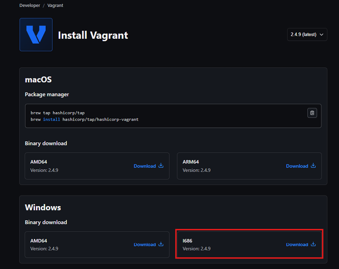
Task: Click the I686 architecture label under Windows
Action: coord(187,241)
